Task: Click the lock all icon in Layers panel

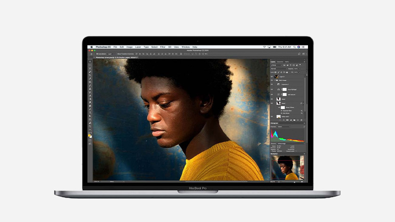Action: point(287,72)
